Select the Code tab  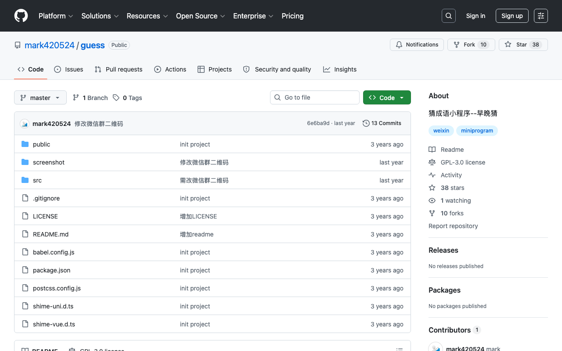pyautogui.click(x=31, y=69)
